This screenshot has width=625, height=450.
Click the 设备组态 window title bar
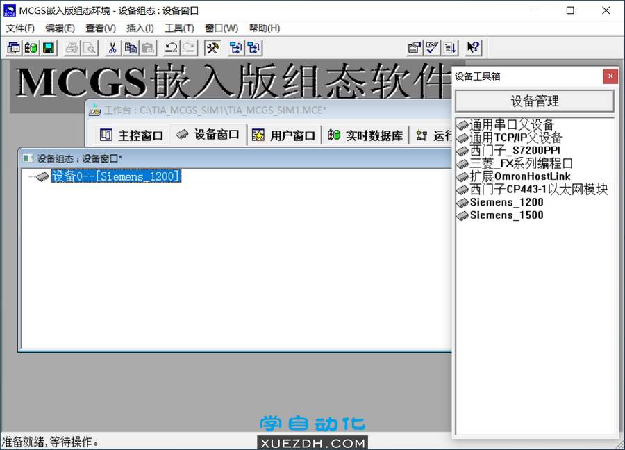pyautogui.click(x=235, y=158)
